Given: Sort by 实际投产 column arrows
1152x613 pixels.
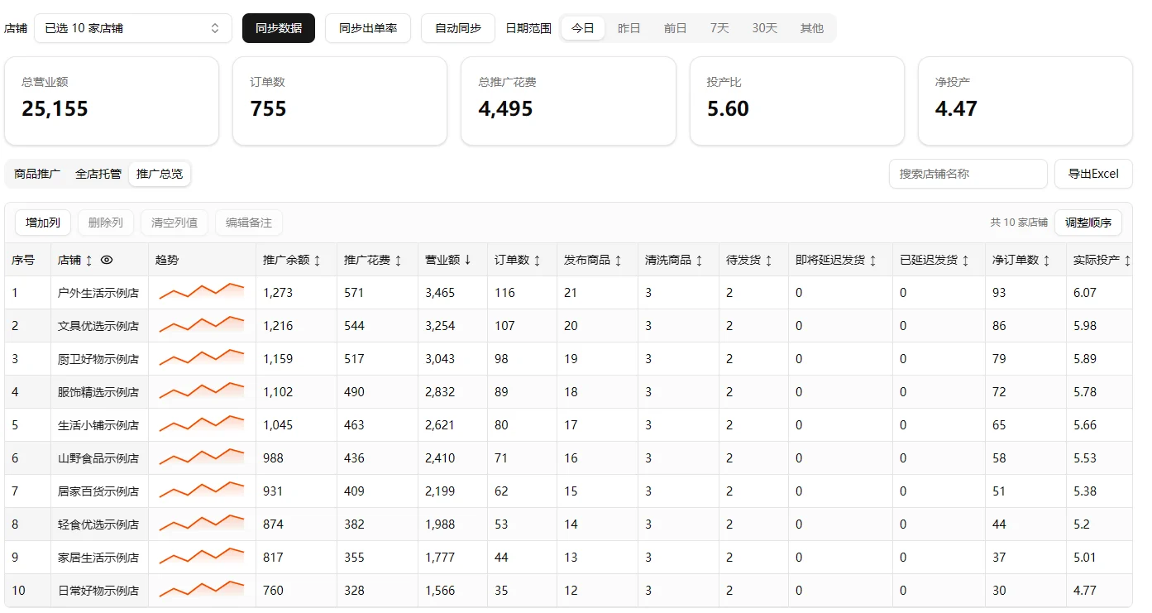Looking at the screenshot, I should (x=1127, y=260).
